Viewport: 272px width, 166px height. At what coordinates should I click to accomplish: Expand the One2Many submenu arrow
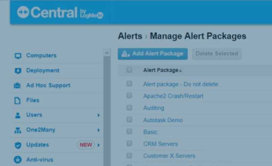tap(99, 130)
